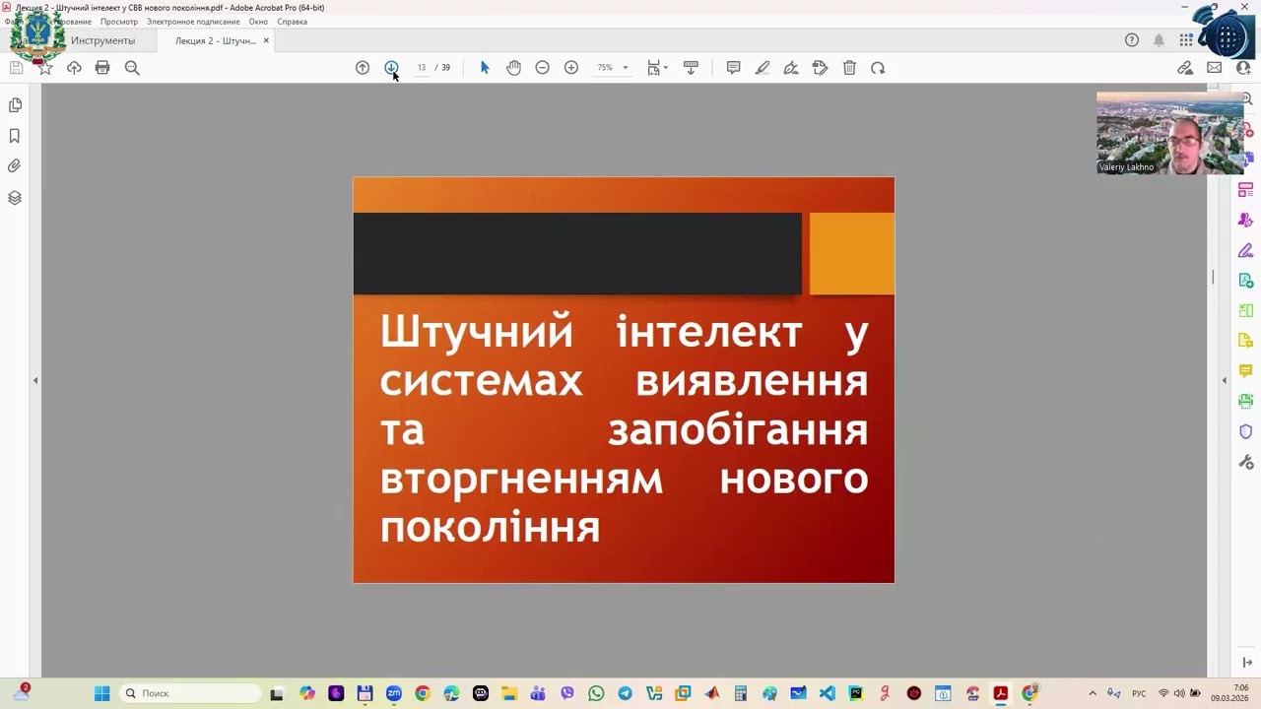The height and width of the screenshot is (709, 1261).
Task: Select the highlighter pen tool
Action: tap(763, 68)
